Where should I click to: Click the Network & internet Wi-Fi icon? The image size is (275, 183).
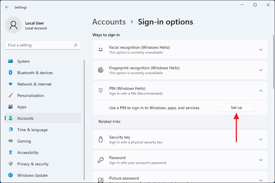pos(11,84)
